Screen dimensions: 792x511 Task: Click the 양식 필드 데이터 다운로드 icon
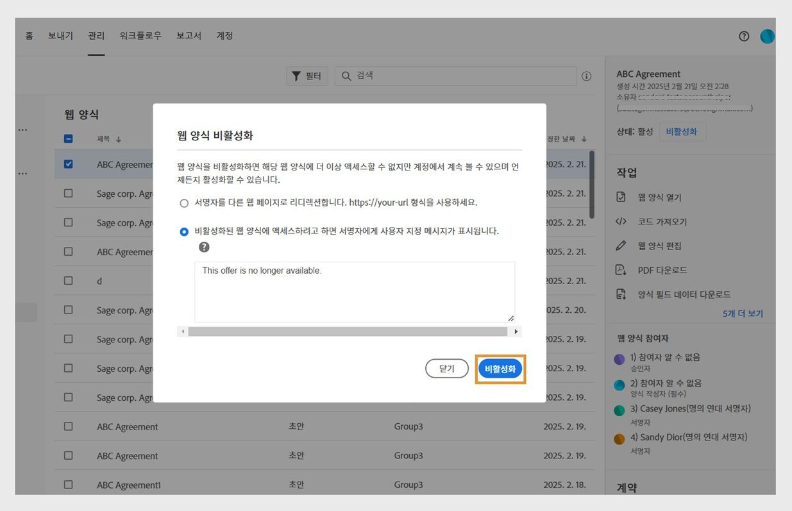pos(621,294)
